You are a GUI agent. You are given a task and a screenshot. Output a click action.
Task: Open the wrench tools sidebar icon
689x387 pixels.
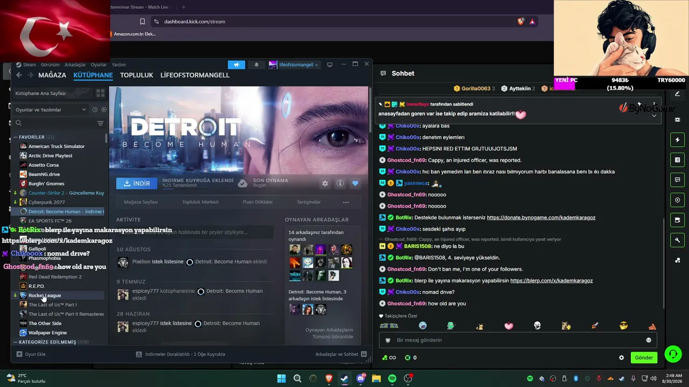tap(678, 240)
